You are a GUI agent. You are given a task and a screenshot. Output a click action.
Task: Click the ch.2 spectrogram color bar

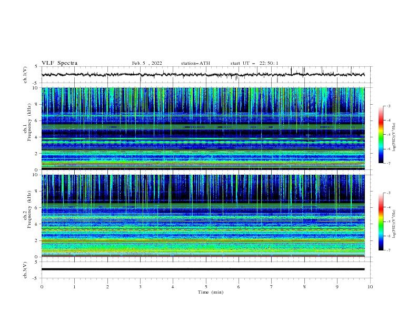click(x=381, y=222)
